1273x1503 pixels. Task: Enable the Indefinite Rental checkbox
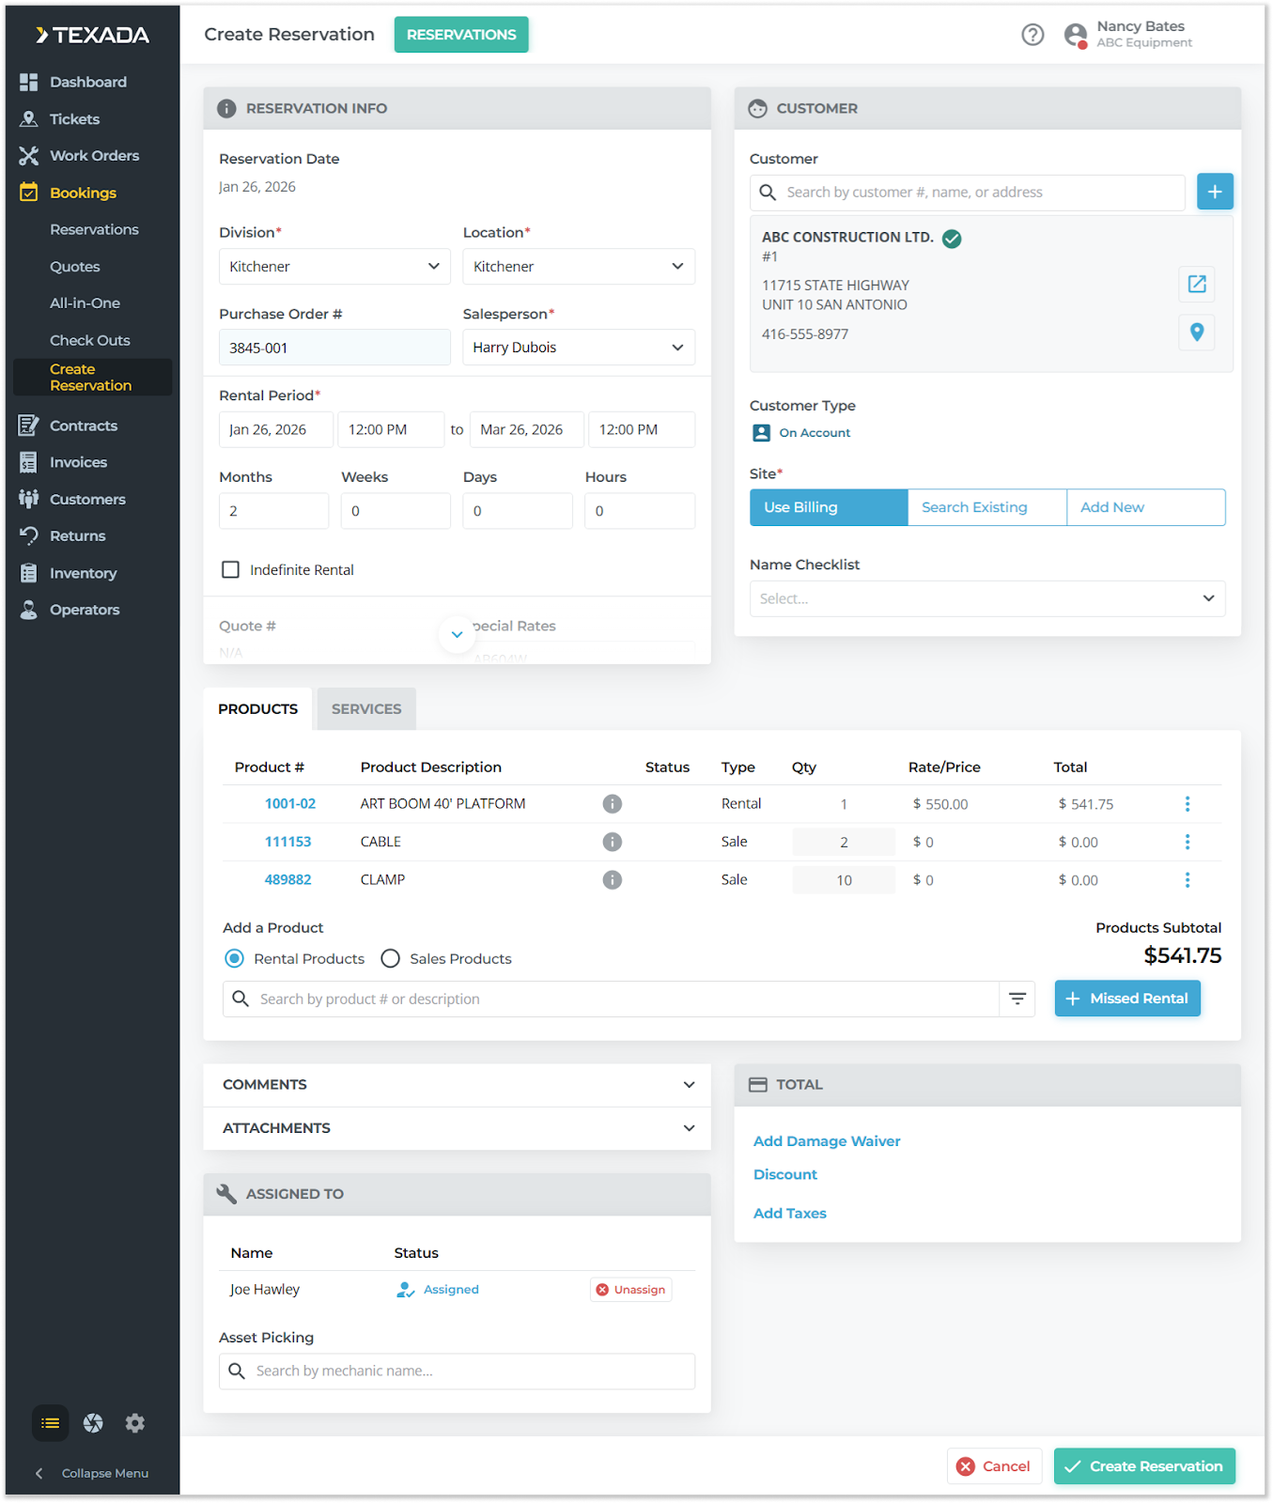coord(230,570)
